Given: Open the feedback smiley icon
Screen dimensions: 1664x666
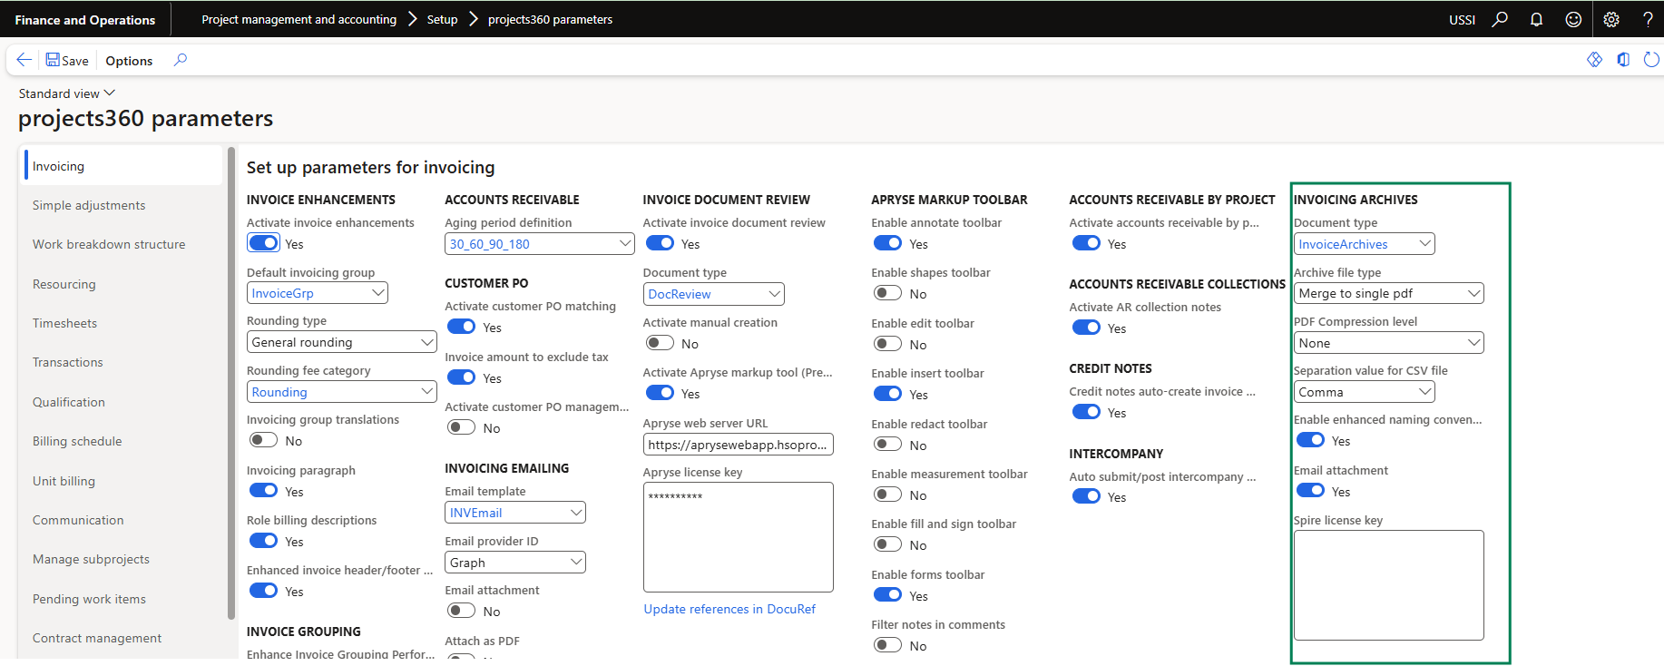Looking at the screenshot, I should pos(1573,19).
